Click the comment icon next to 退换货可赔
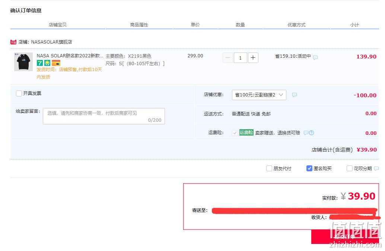Image resolution: width=385 pixels, height=251 pixels. 306,133
